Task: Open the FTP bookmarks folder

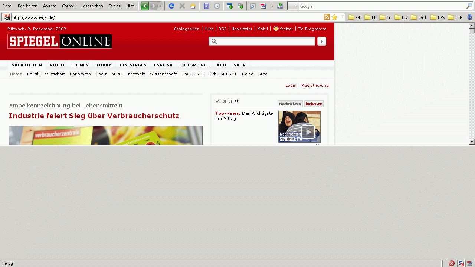Action: [455, 17]
